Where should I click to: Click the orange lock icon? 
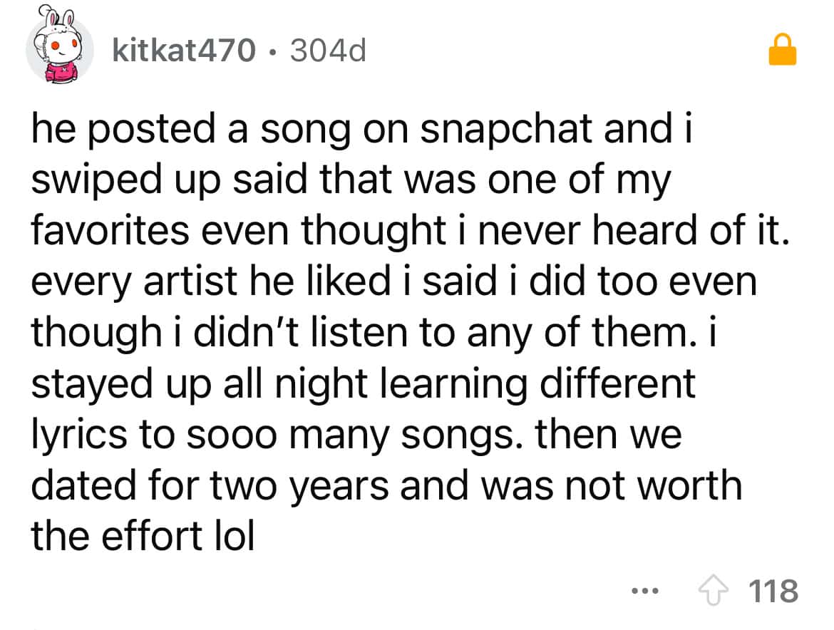pos(782,51)
